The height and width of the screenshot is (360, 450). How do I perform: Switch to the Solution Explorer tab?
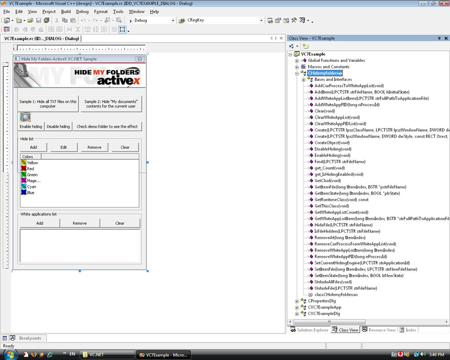pos(309,330)
